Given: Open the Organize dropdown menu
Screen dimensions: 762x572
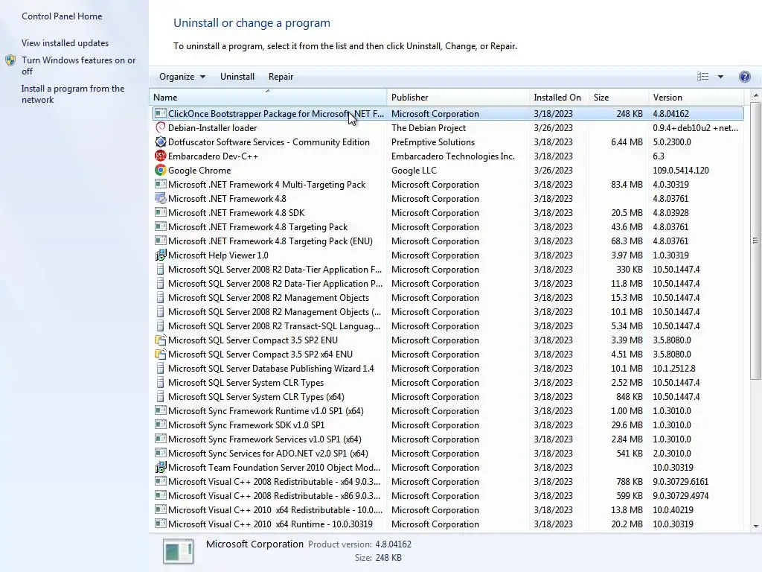Looking at the screenshot, I should (182, 77).
